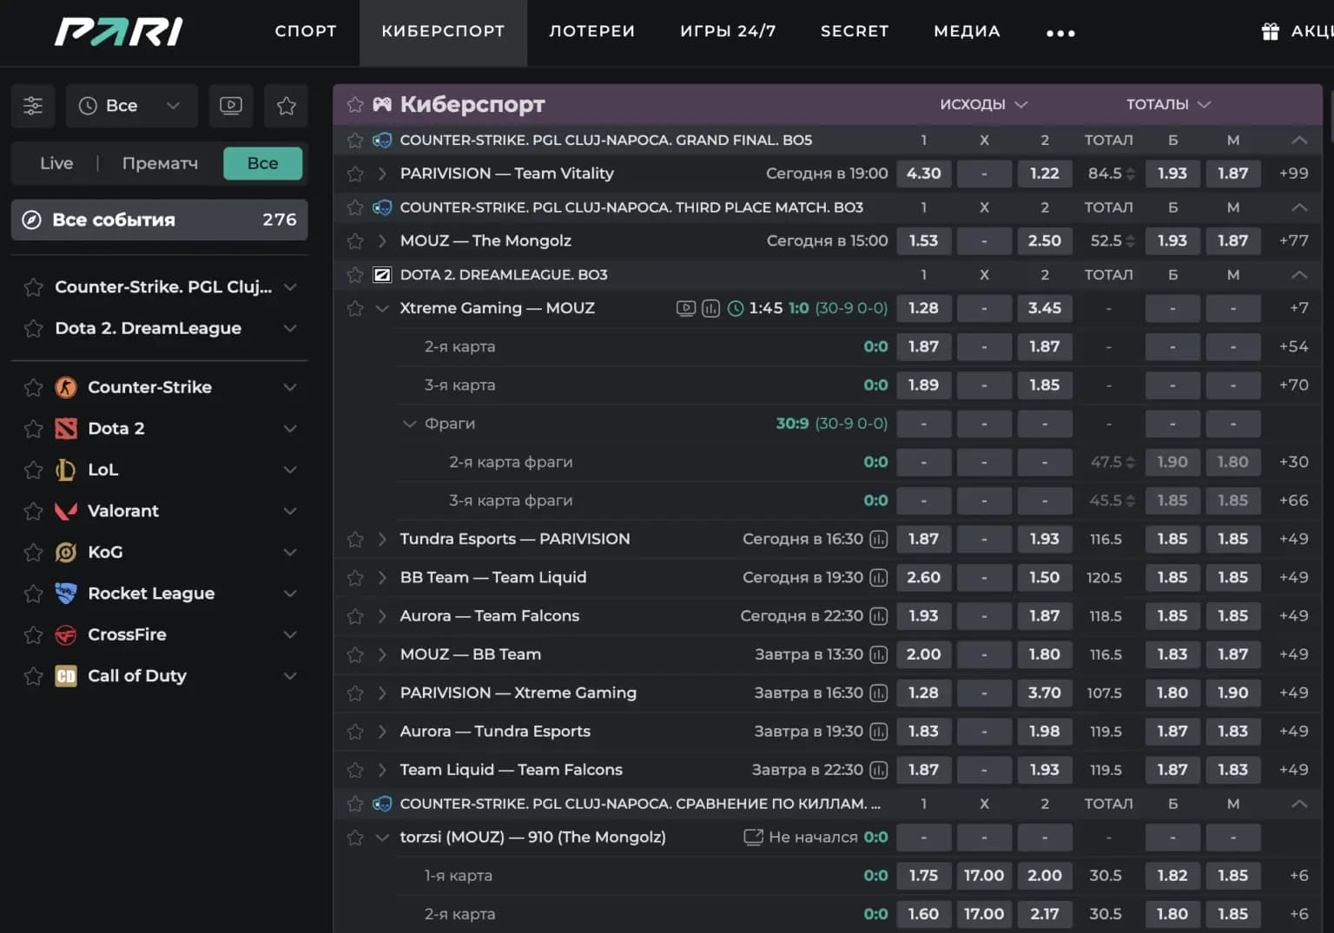Open statistics for MOUZ — BB Team
This screenshot has width=1334, height=933.
point(879,654)
